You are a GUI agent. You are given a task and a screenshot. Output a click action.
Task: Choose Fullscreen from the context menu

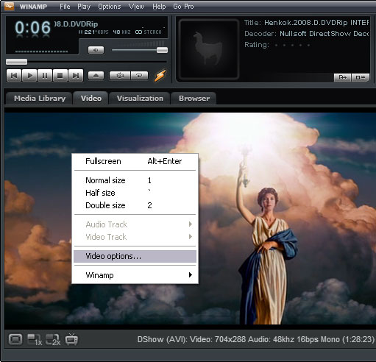pos(135,161)
